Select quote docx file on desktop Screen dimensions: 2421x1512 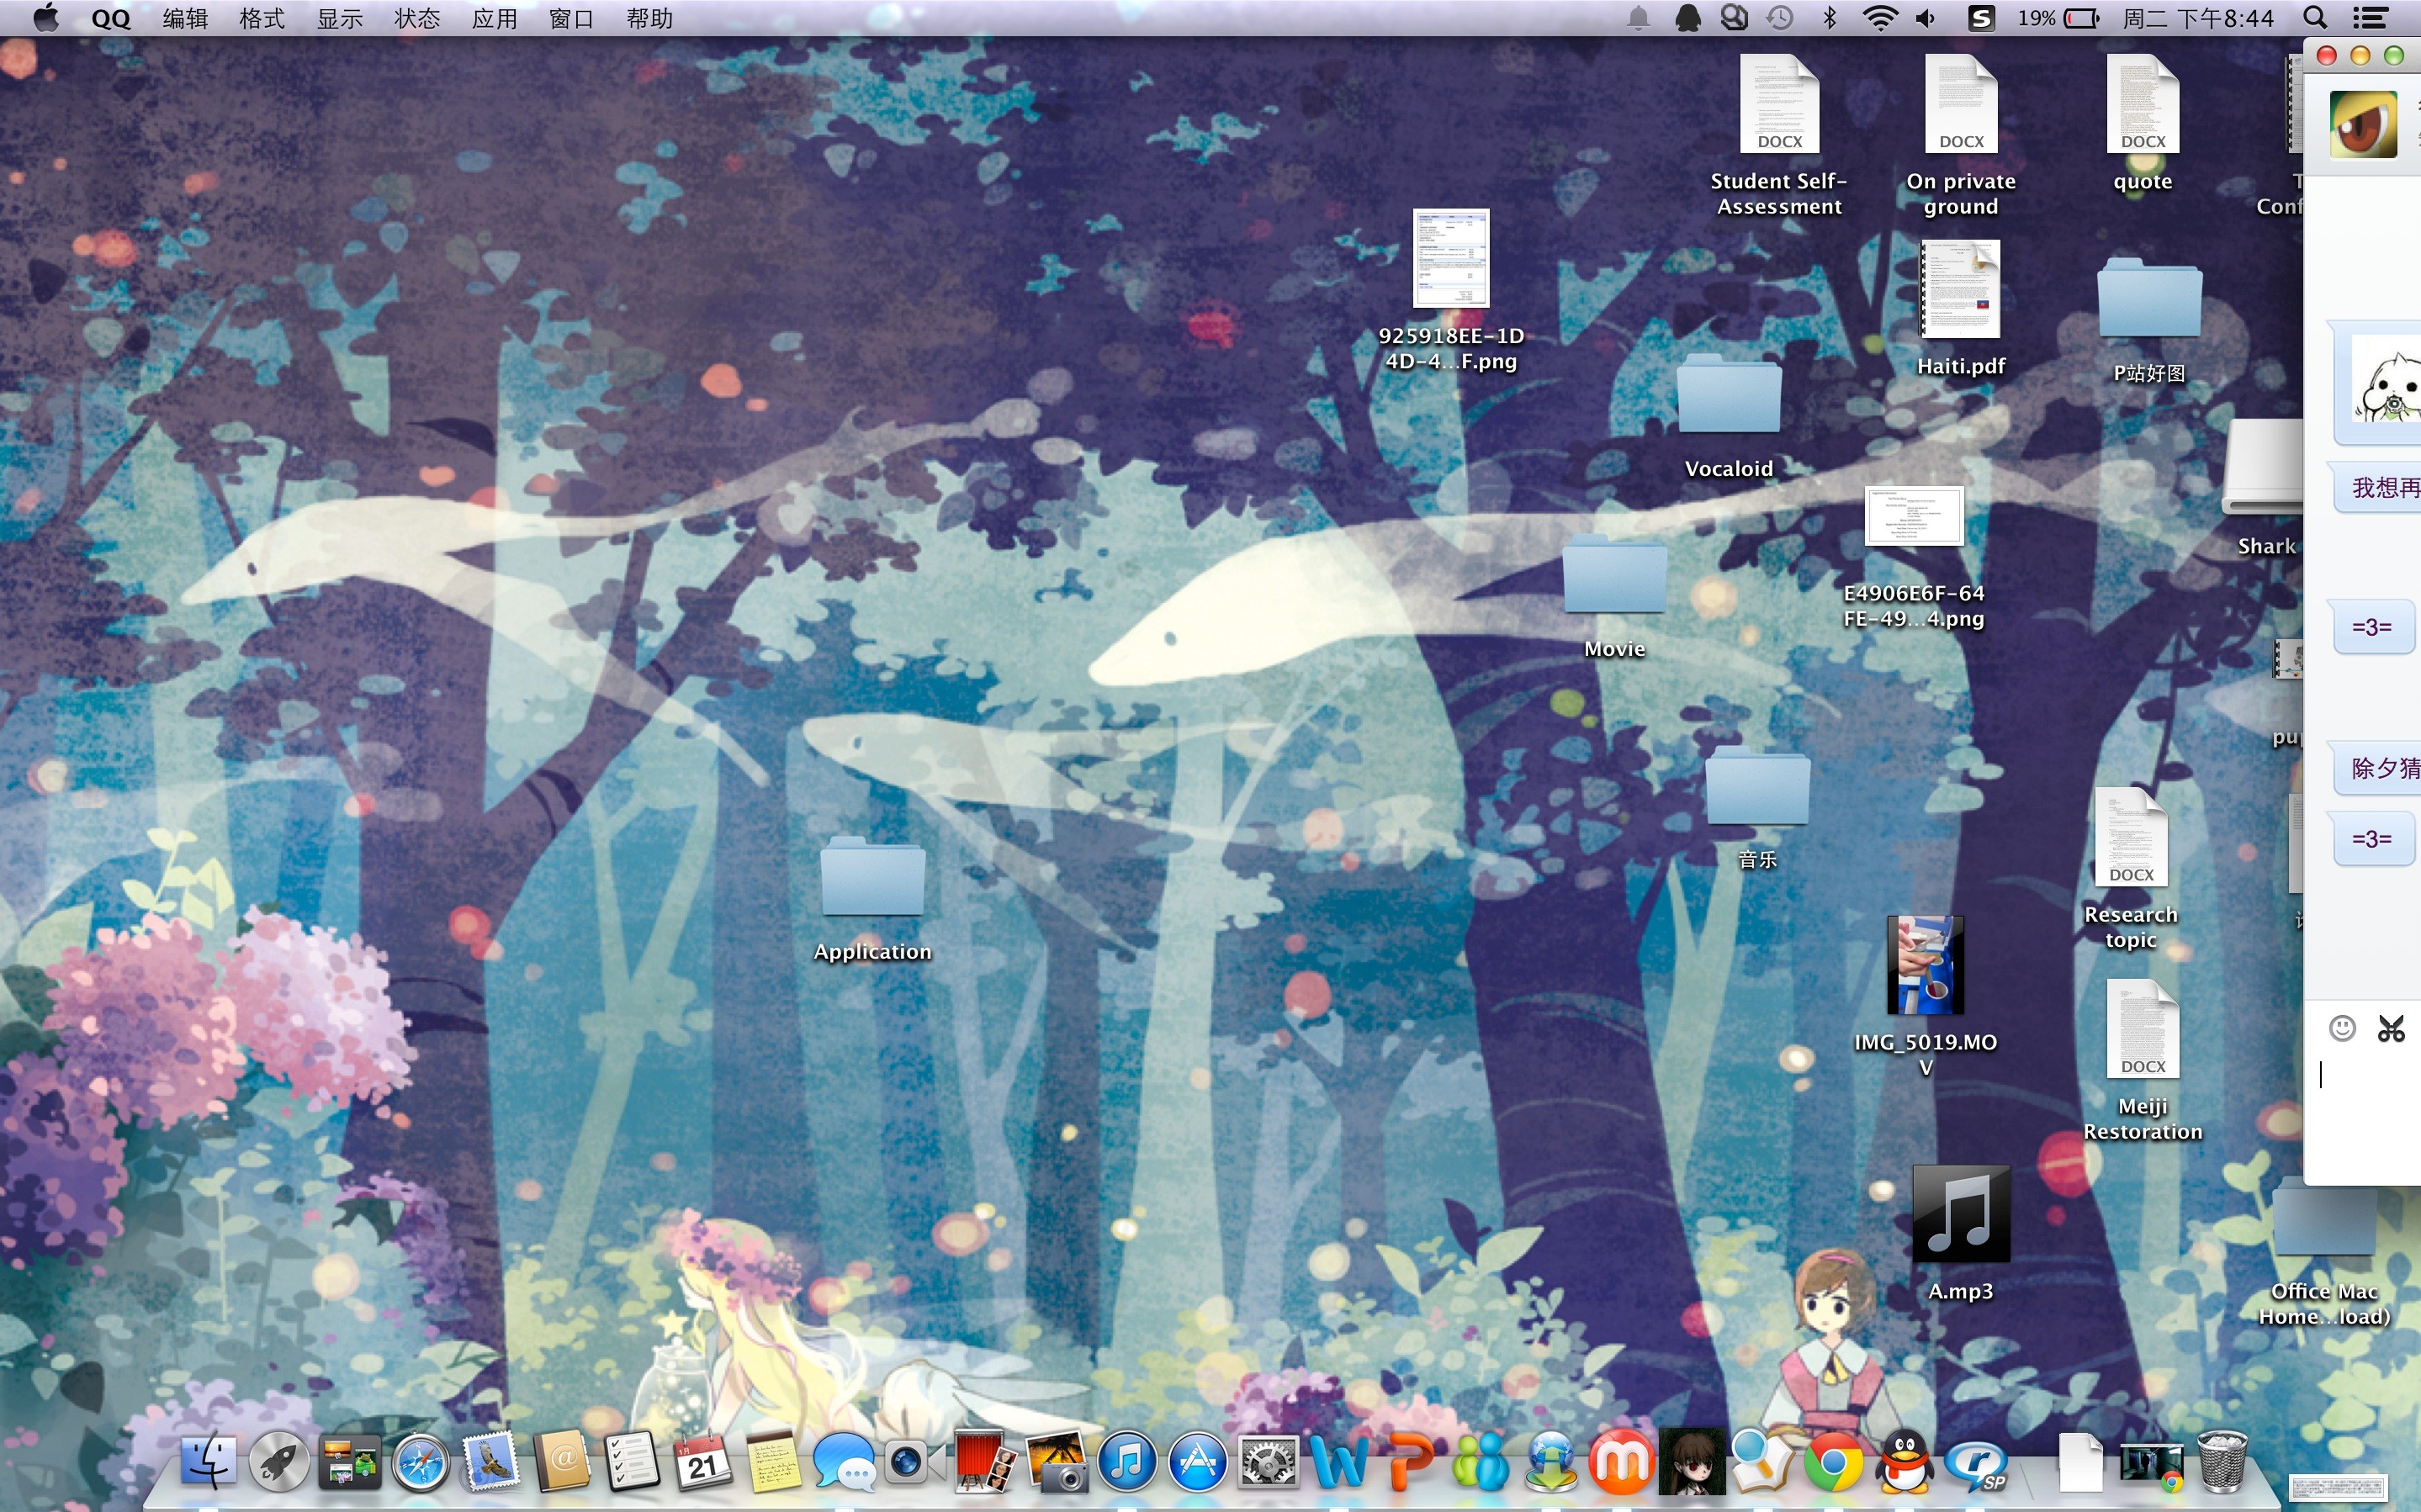click(x=2143, y=122)
